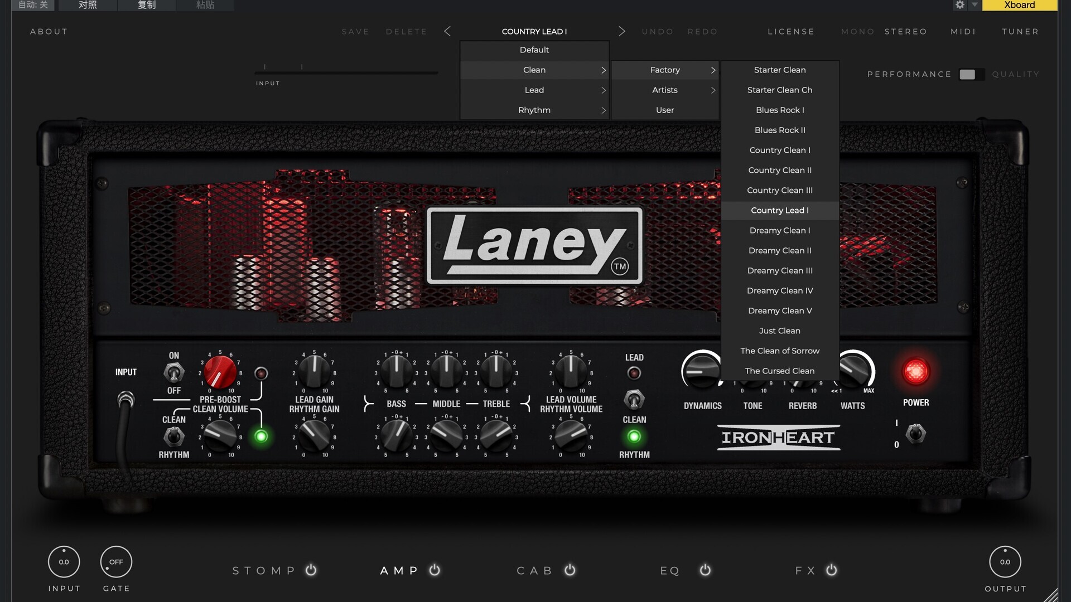Choose the Blues Rock II preset
This screenshot has height=602, width=1071.
(780, 130)
